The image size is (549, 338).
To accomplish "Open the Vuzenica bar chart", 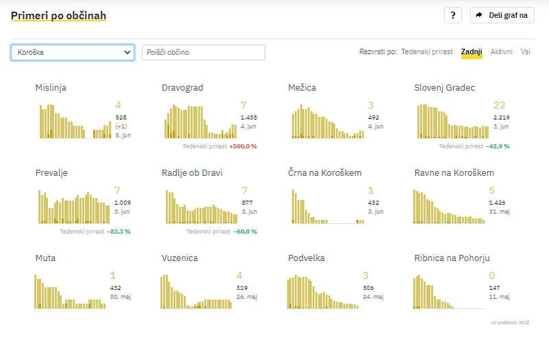I will 196,292.
